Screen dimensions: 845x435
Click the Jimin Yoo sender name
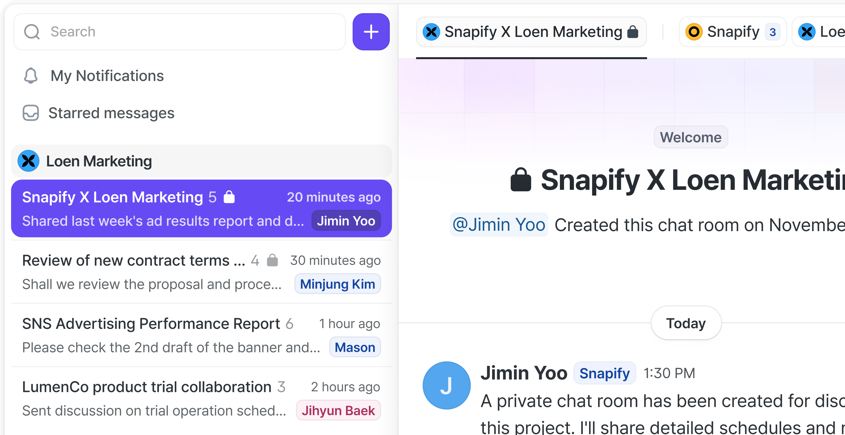[x=524, y=373]
